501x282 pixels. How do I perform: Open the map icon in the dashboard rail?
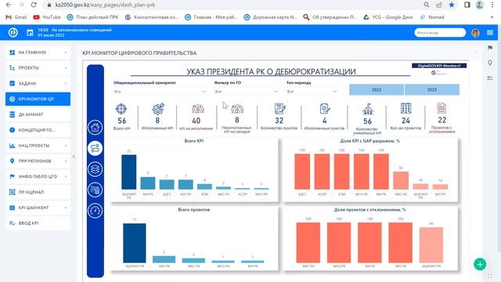coord(95,190)
